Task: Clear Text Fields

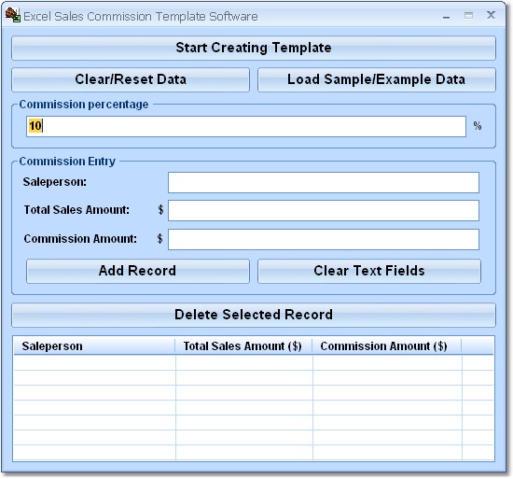Action: (x=369, y=271)
